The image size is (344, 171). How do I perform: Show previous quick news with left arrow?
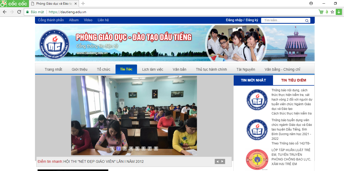pos(217,161)
